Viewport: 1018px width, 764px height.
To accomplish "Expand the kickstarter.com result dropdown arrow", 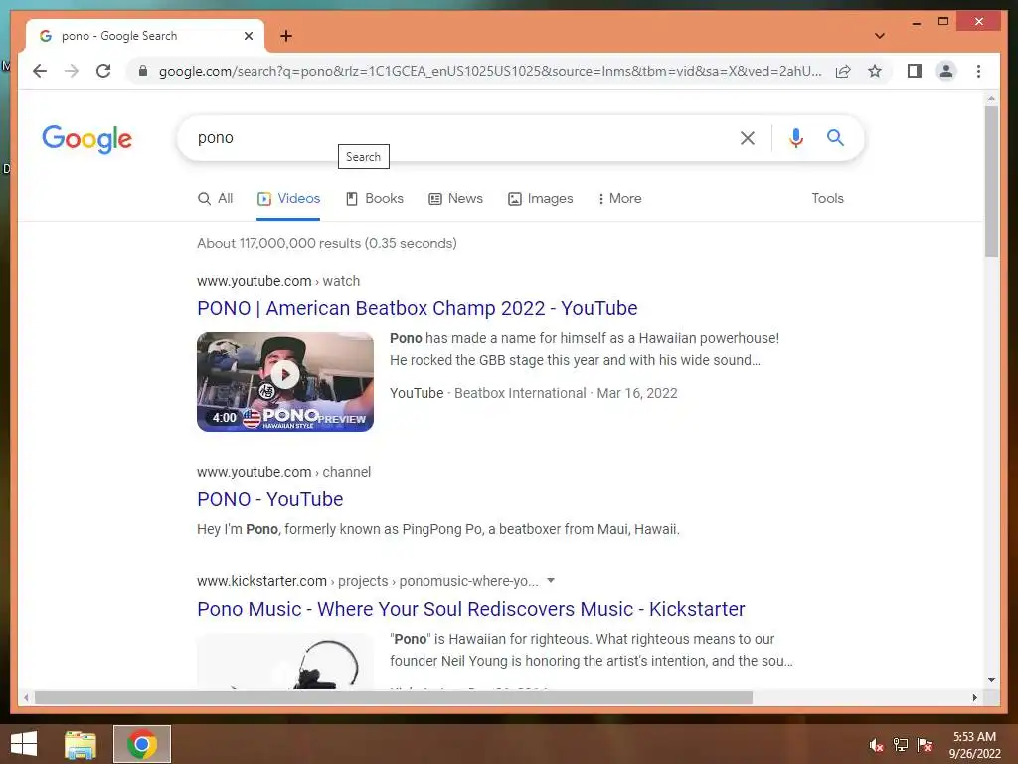I will pyautogui.click(x=551, y=580).
